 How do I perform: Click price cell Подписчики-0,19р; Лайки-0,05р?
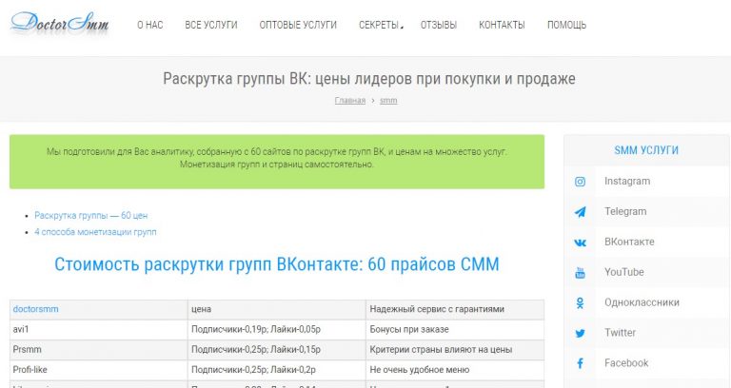[x=277, y=329]
